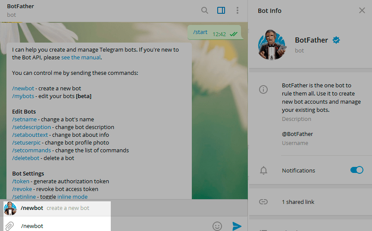Click the /setabouttext command link
The width and height of the screenshot is (372, 231).
30,135
